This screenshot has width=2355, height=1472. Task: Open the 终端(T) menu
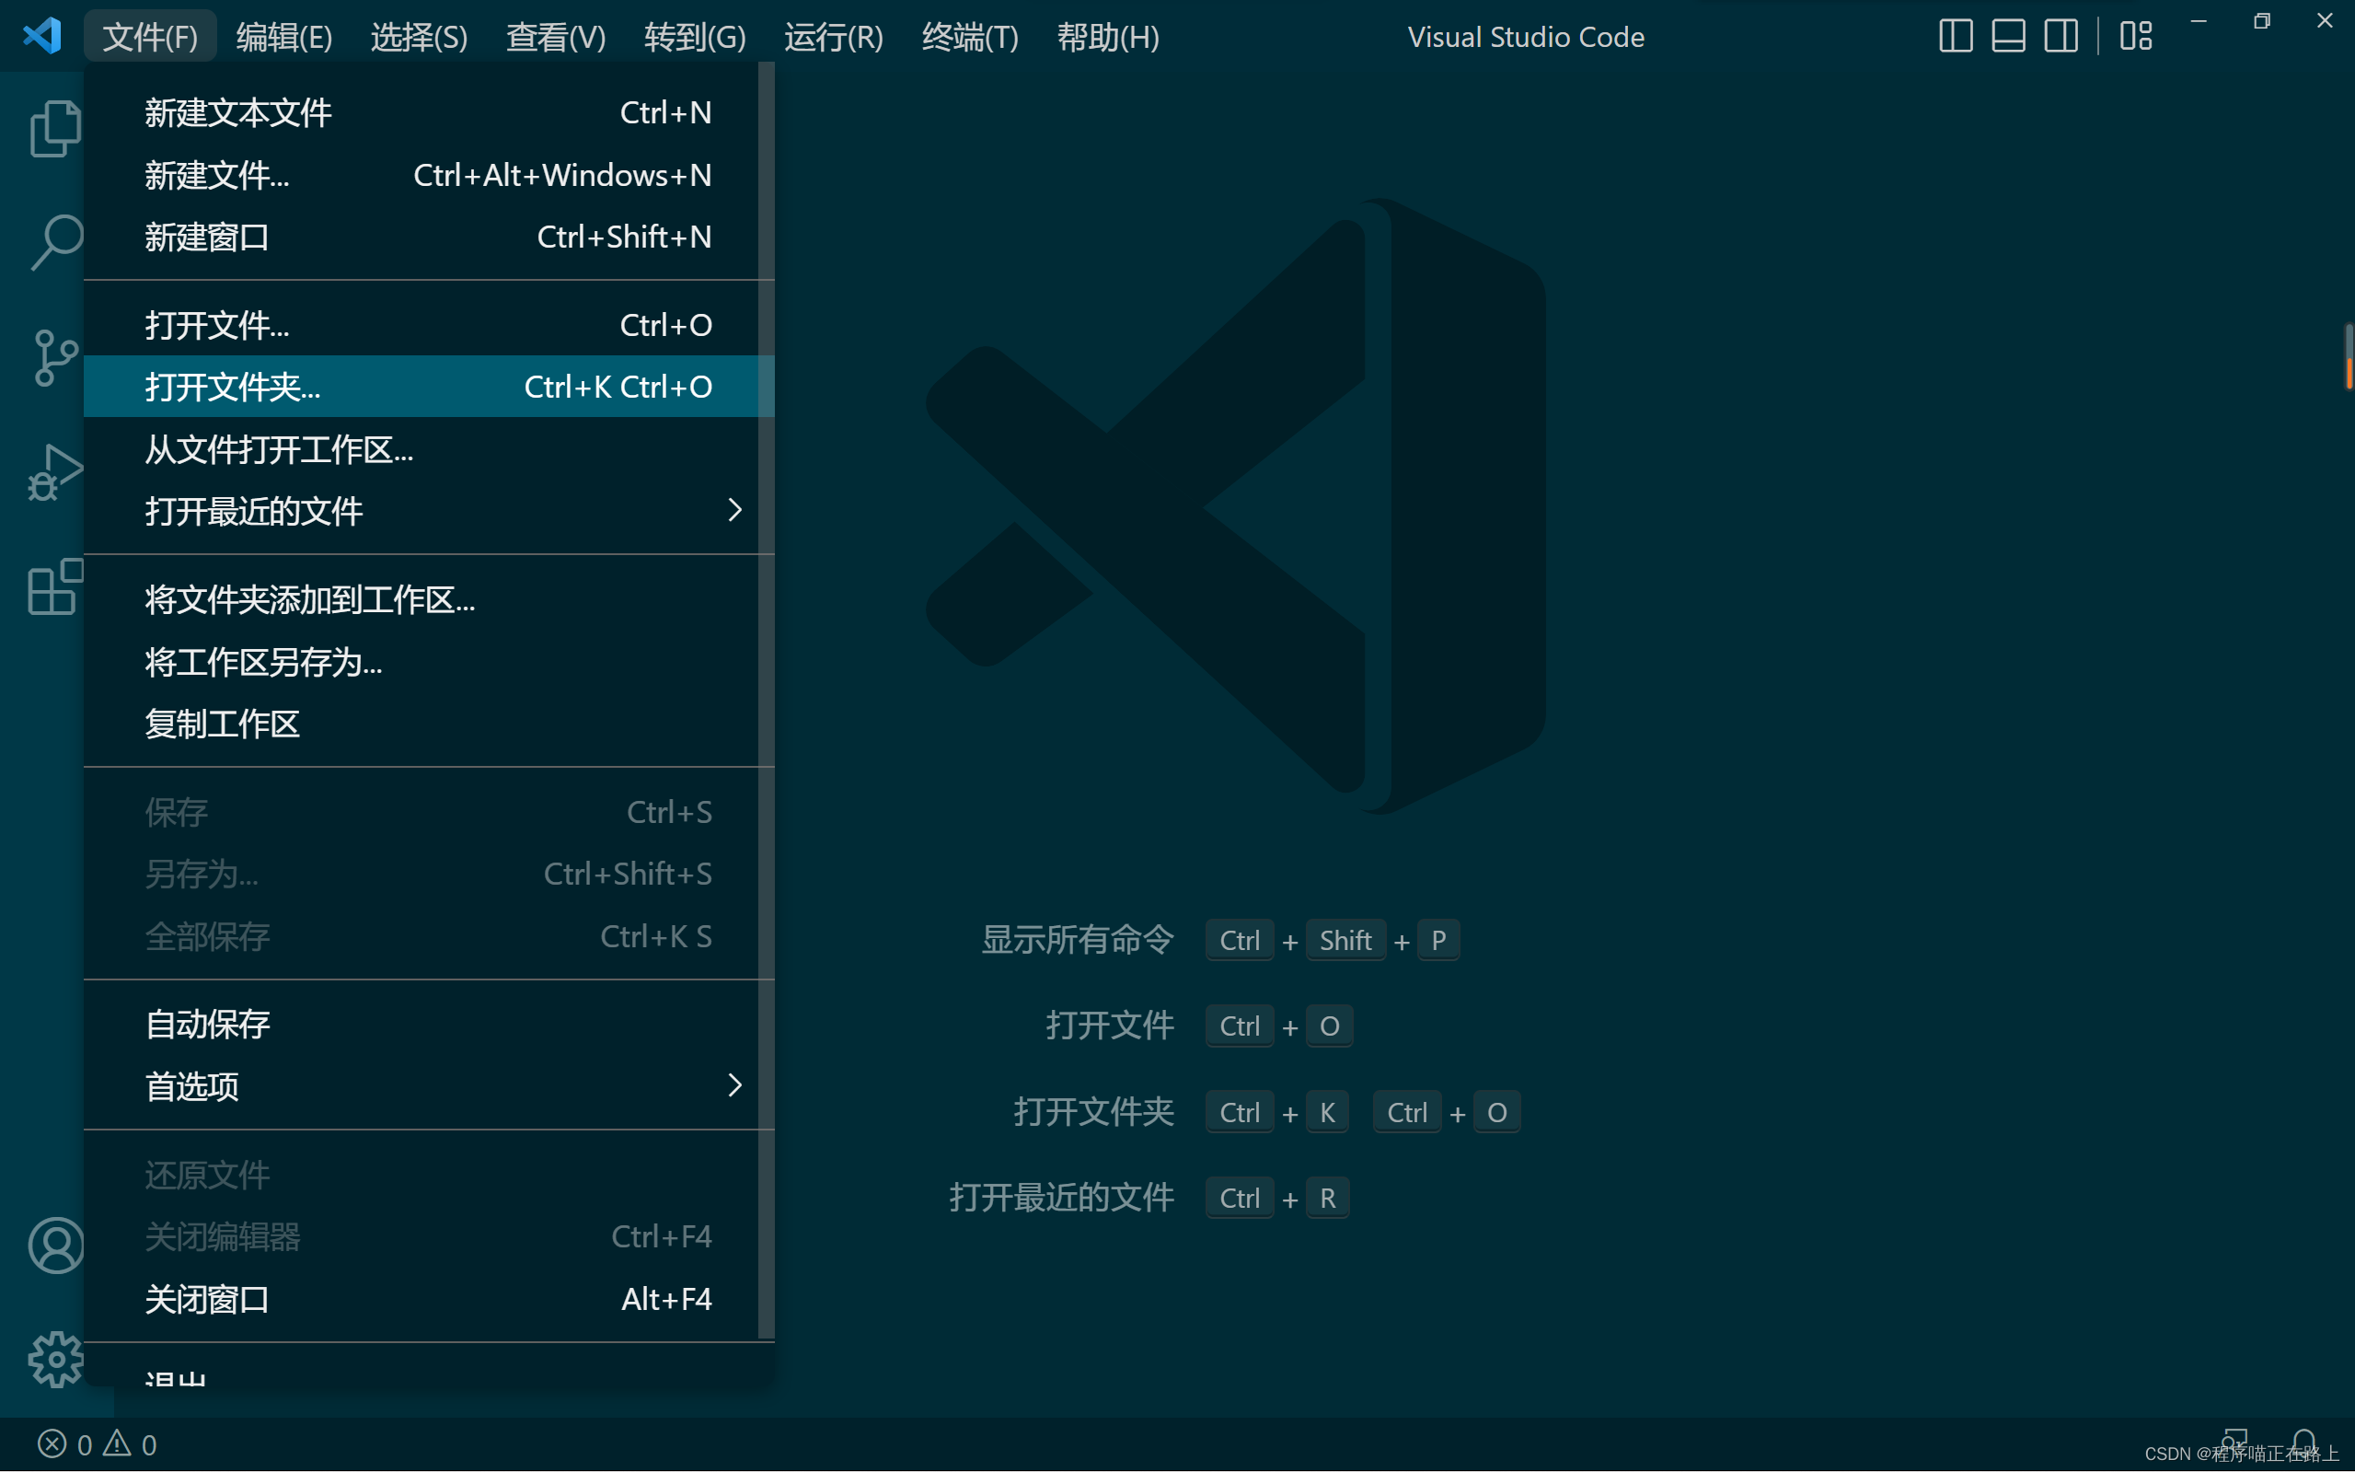point(970,37)
